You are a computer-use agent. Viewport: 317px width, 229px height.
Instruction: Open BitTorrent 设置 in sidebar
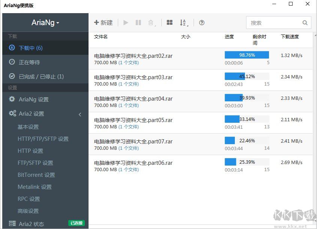36,175
